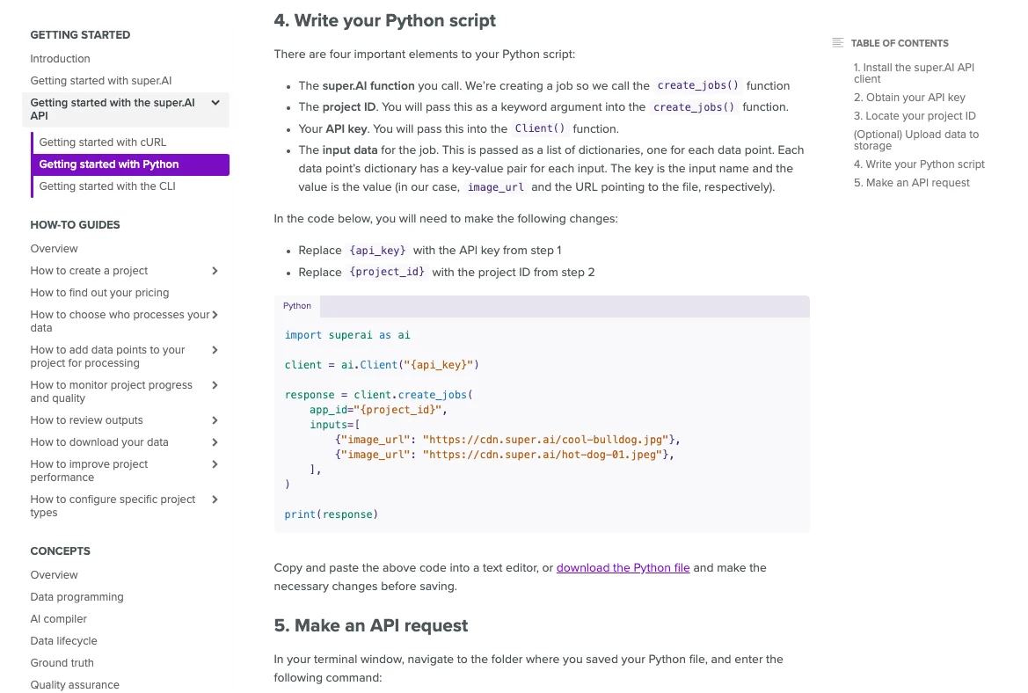Image resolution: width=1028 pixels, height=693 pixels.
Task: Expand How to choose who processes your data chevron
Action: click(215, 315)
